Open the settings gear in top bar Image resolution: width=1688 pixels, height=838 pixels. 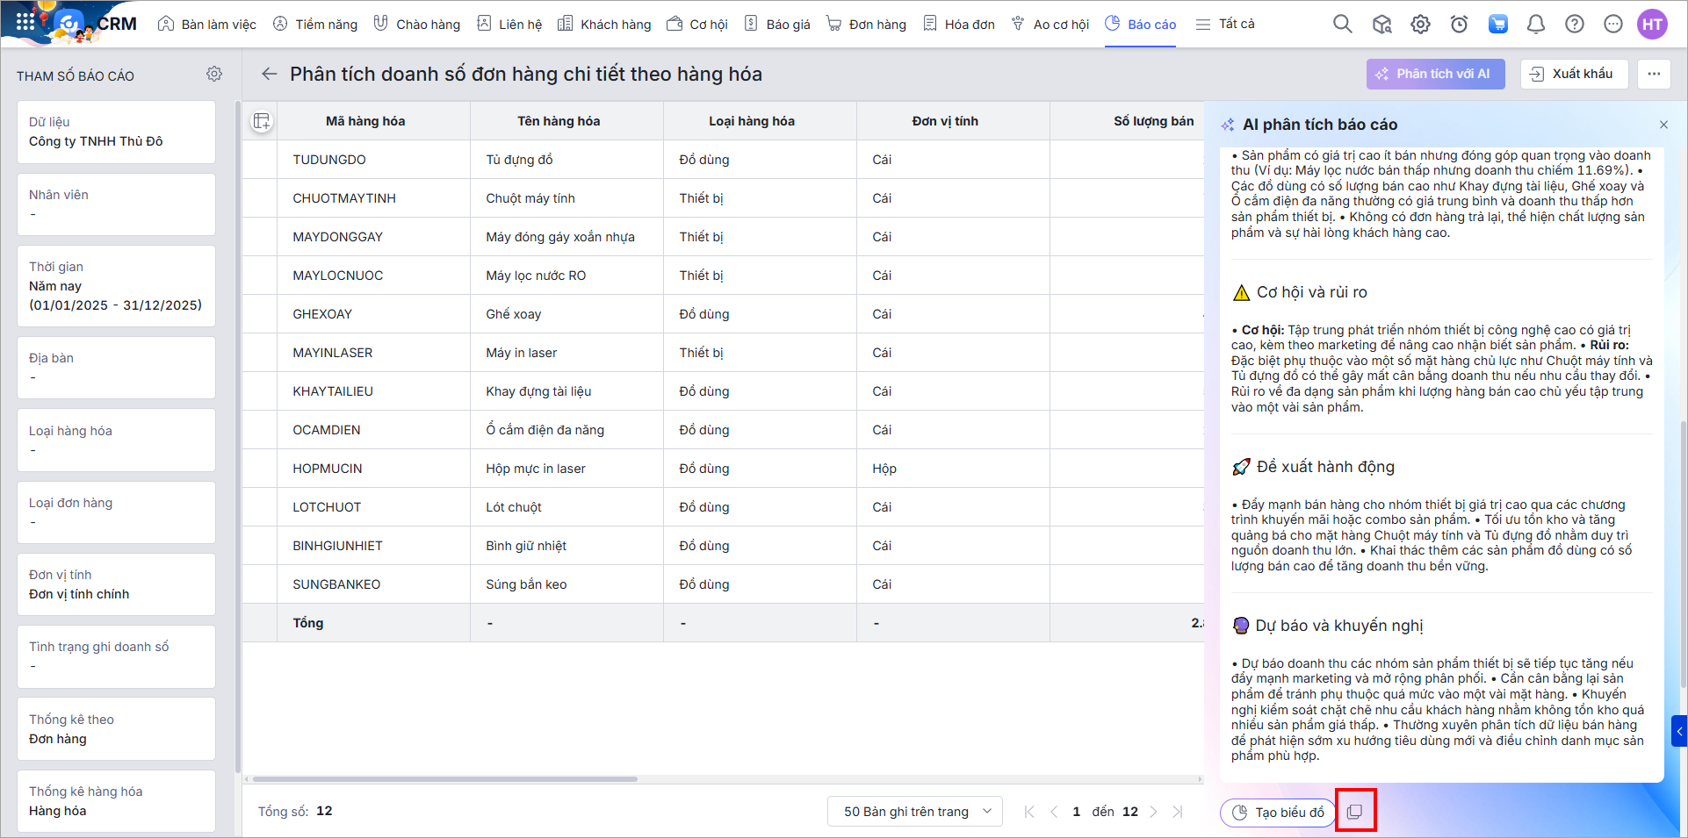1420,25
